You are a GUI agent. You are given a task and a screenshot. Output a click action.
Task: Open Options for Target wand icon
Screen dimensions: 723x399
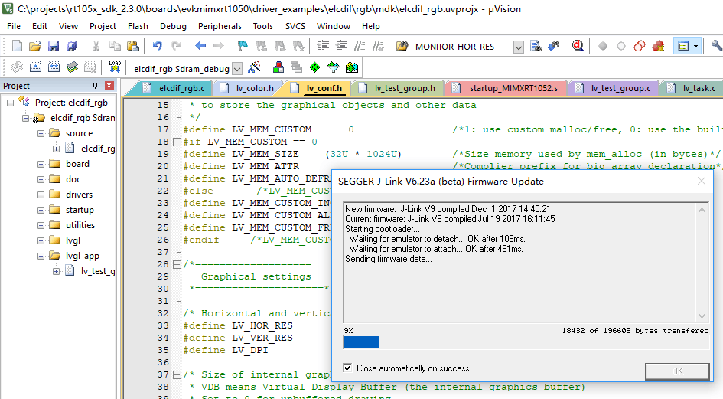[x=254, y=68]
